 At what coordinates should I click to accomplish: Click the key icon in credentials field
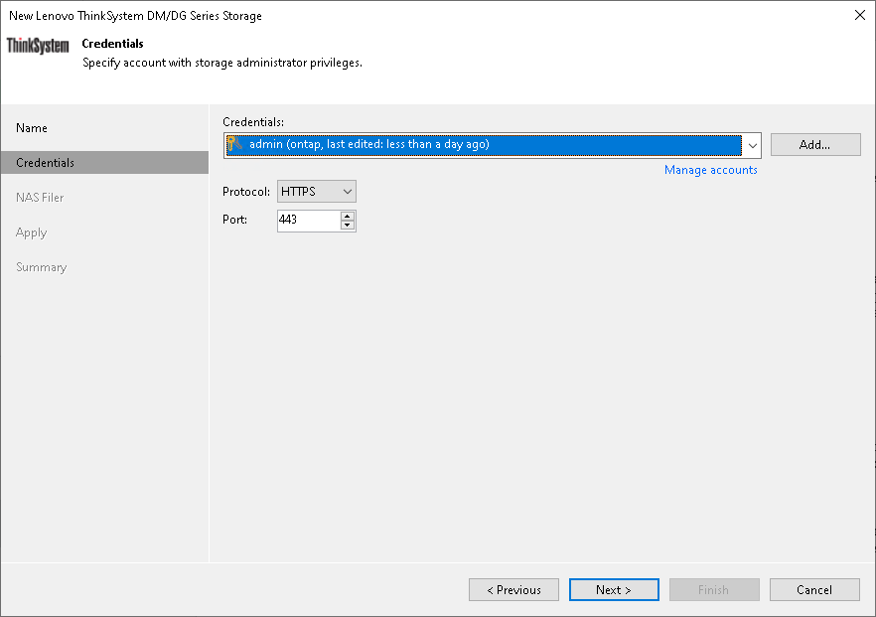tap(234, 144)
